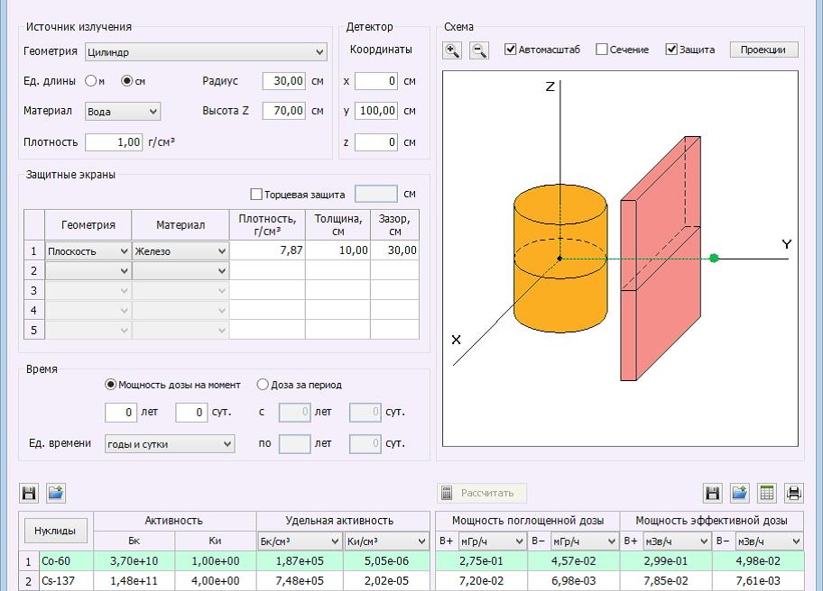The image size is (823, 591).
Task: Open nuclide list from folder icon at left
Action: click(56, 493)
